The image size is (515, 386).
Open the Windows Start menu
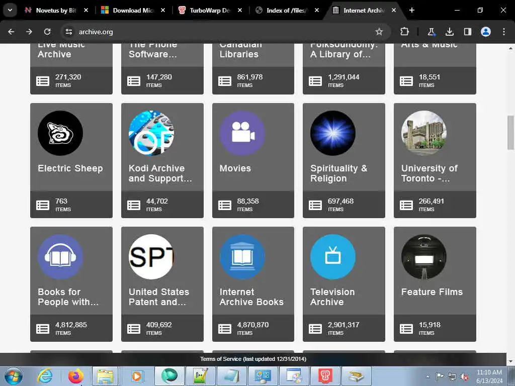14,376
